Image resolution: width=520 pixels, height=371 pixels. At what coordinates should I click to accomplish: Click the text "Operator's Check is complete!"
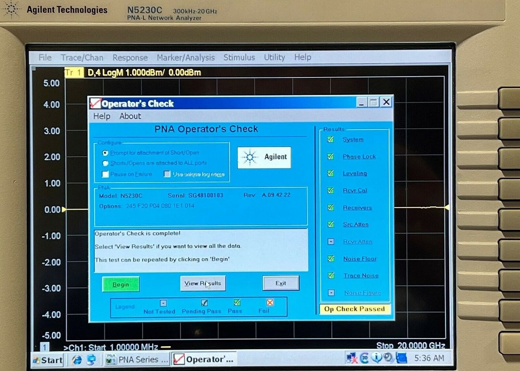pyautogui.click(x=137, y=234)
